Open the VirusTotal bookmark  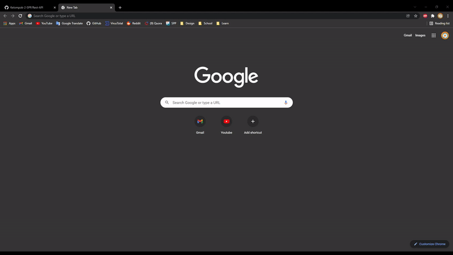[x=114, y=23]
